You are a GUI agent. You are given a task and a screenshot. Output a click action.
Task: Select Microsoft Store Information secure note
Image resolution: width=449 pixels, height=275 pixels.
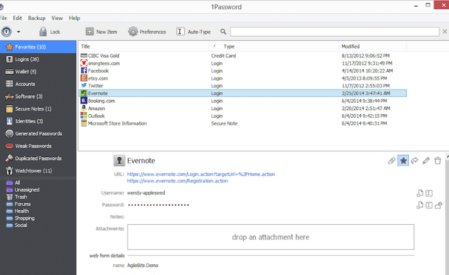click(x=243, y=124)
